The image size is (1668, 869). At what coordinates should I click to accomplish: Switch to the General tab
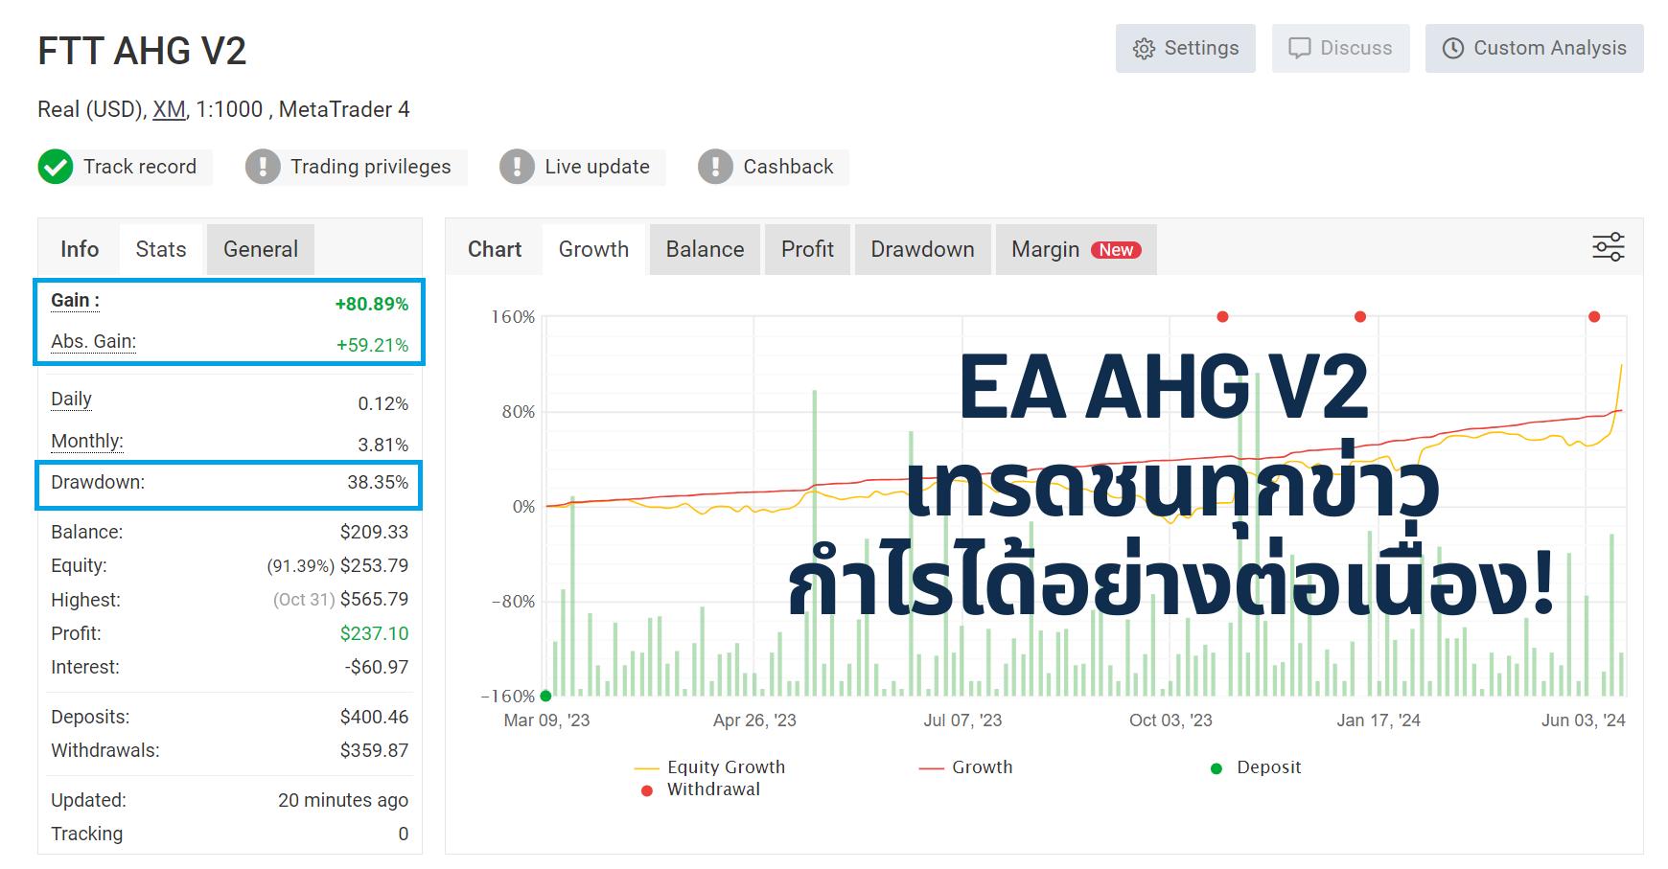pos(261,249)
